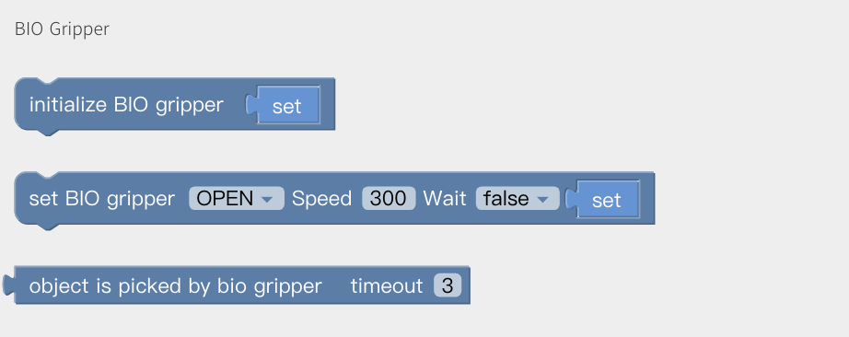This screenshot has width=849, height=337.
Task: Click the arrow beside OPEN
Action: pyautogui.click(x=266, y=200)
